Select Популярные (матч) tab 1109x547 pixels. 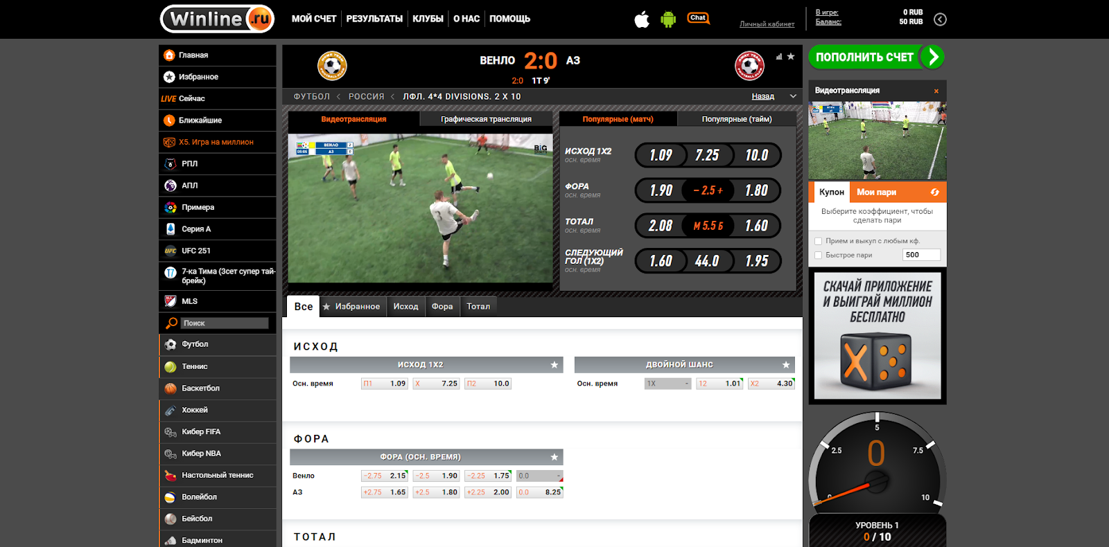pos(618,119)
